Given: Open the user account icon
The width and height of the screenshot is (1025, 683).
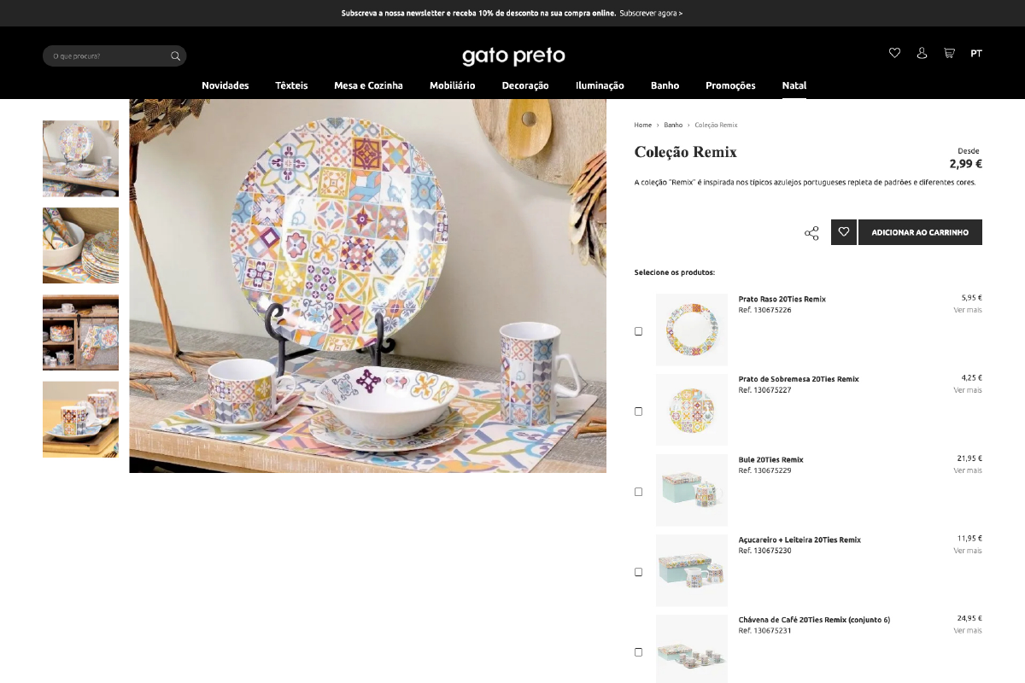Looking at the screenshot, I should [922, 53].
